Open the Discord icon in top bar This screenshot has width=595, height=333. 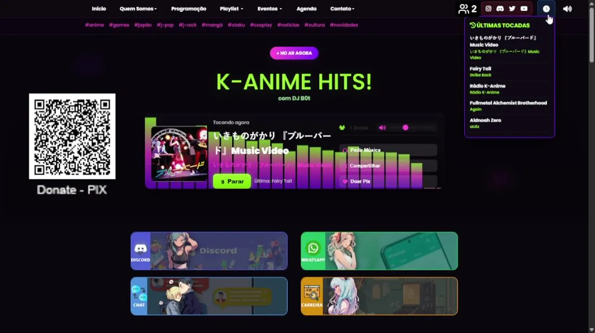[500, 9]
